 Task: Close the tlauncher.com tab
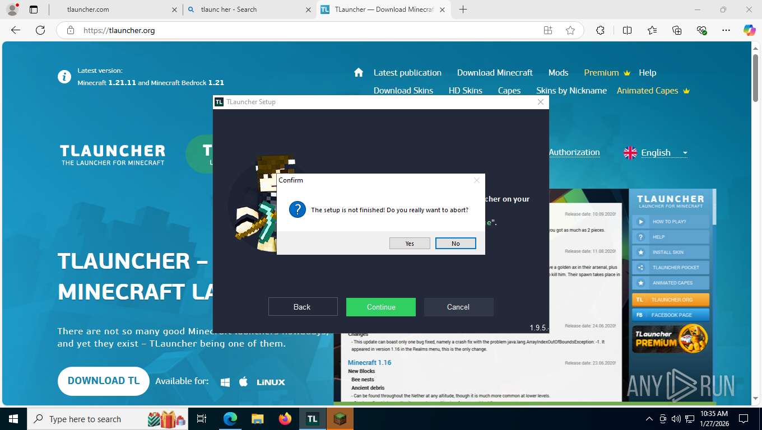[x=174, y=10]
